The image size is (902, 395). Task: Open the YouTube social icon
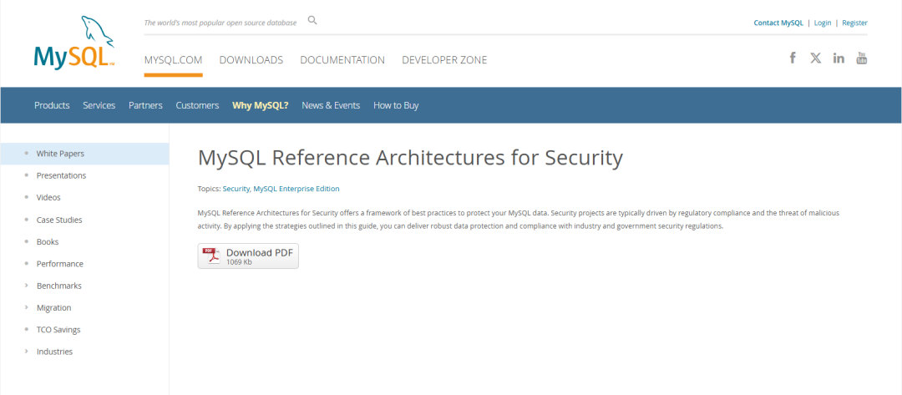[x=862, y=58]
